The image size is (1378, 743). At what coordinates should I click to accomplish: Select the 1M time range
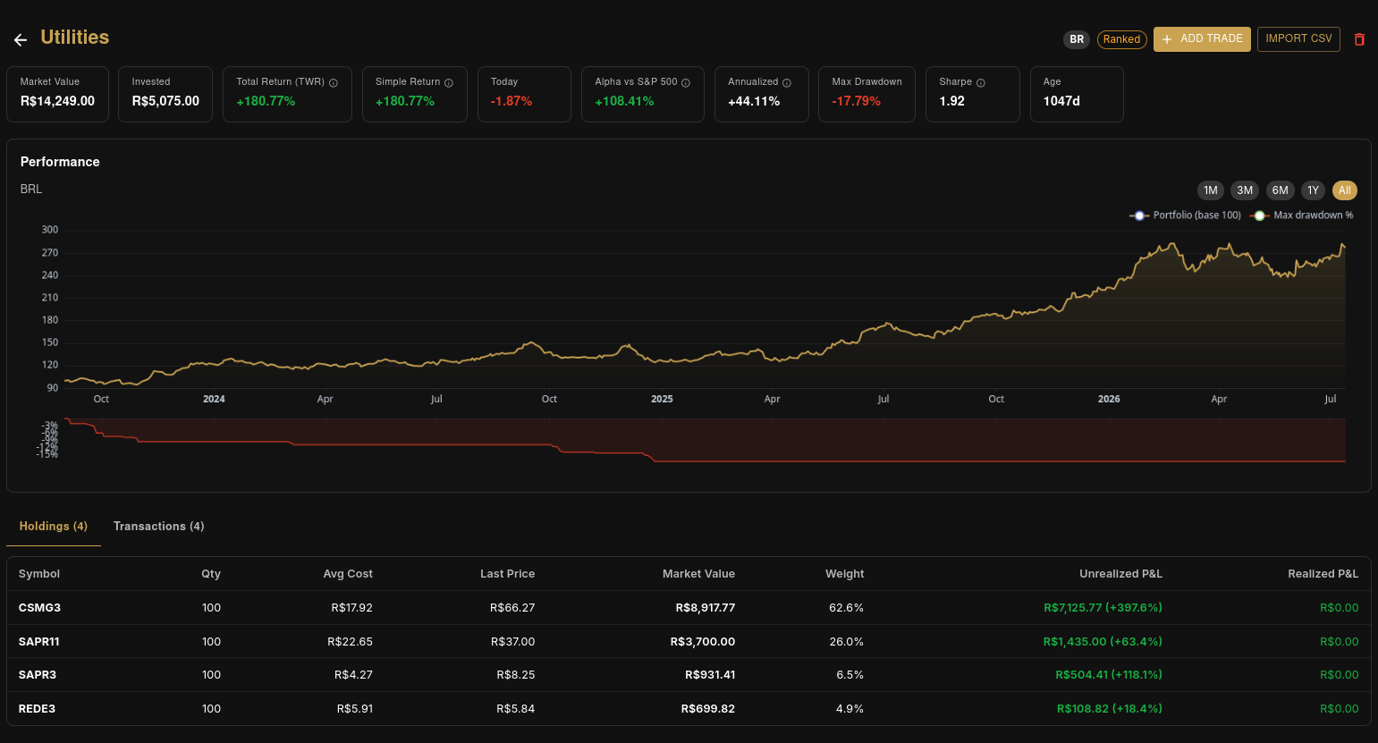[x=1211, y=190]
